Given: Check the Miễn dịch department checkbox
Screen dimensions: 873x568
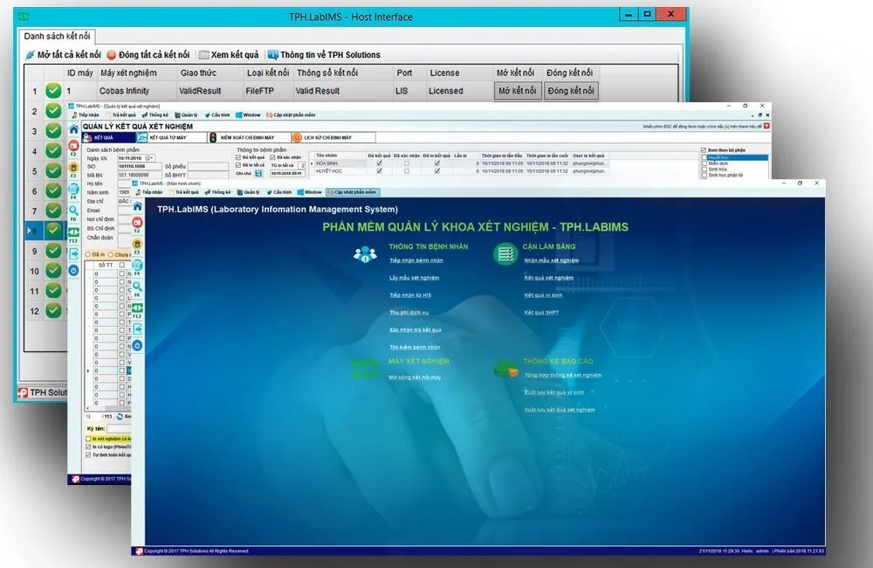Looking at the screenshot, I should coord(705,163).
